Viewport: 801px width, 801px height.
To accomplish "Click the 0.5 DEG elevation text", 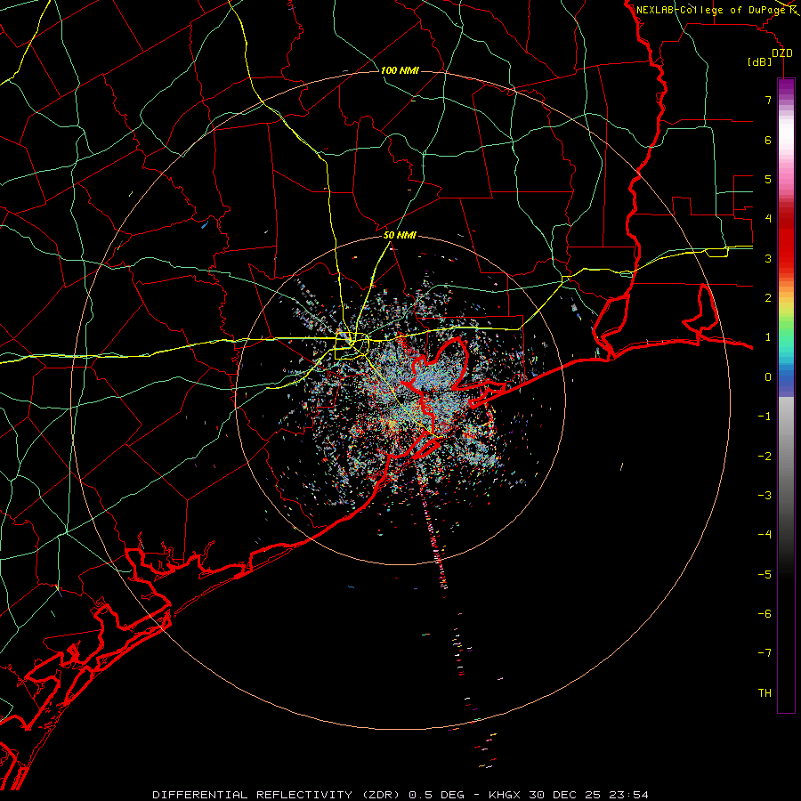I will tap(436, 795).
